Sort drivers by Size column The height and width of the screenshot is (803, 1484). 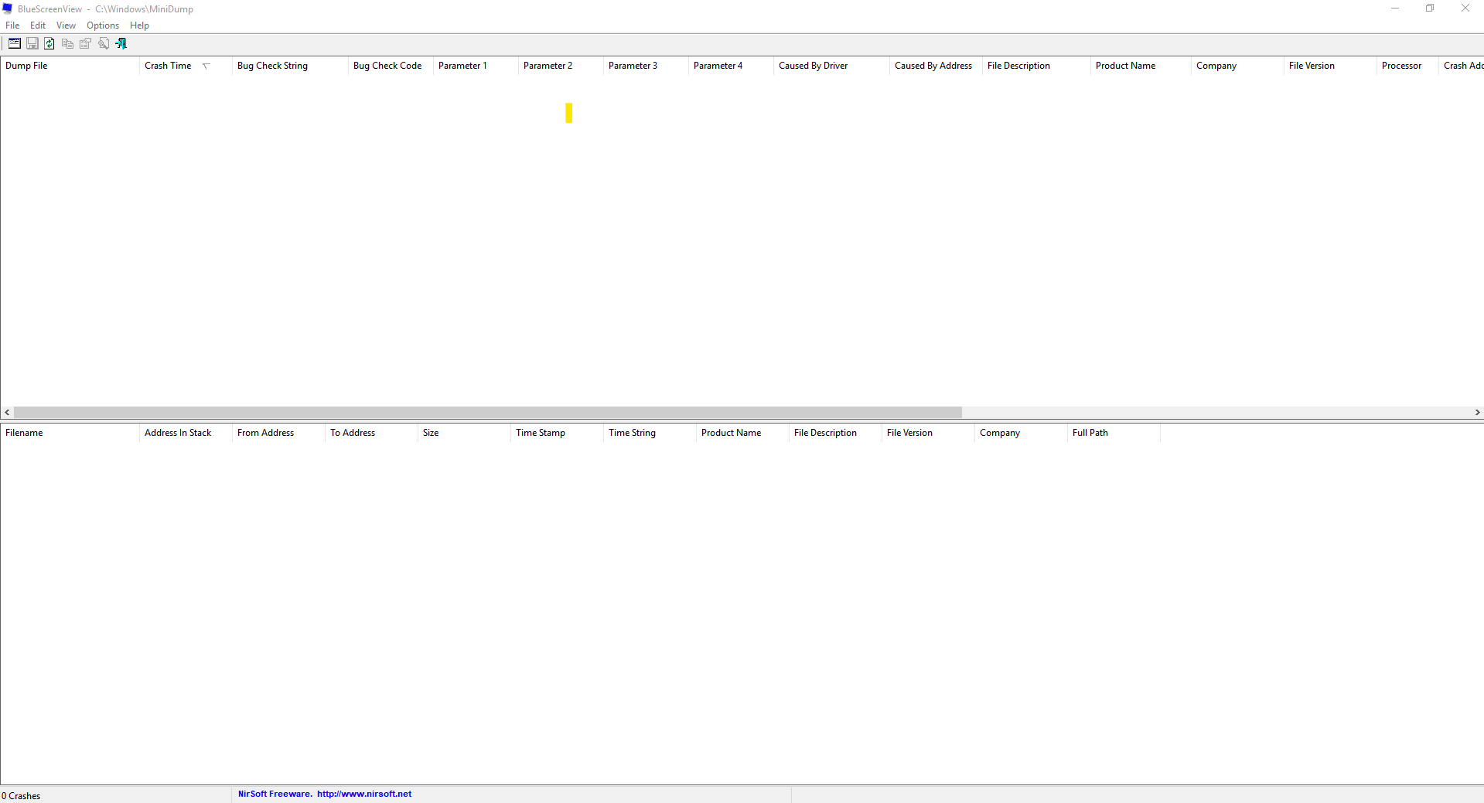point(464,433)
